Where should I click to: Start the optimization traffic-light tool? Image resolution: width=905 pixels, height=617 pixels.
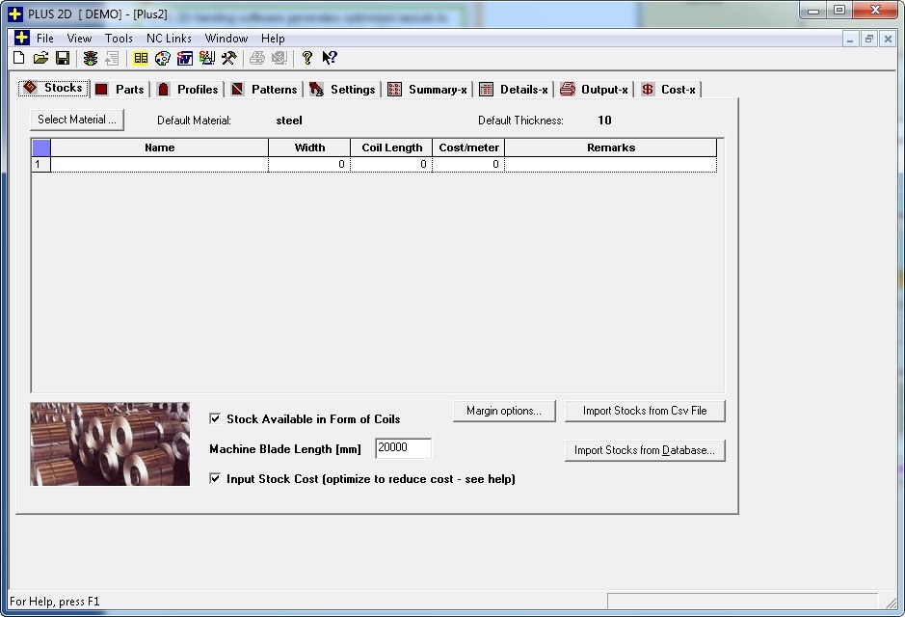pos(88,58)
